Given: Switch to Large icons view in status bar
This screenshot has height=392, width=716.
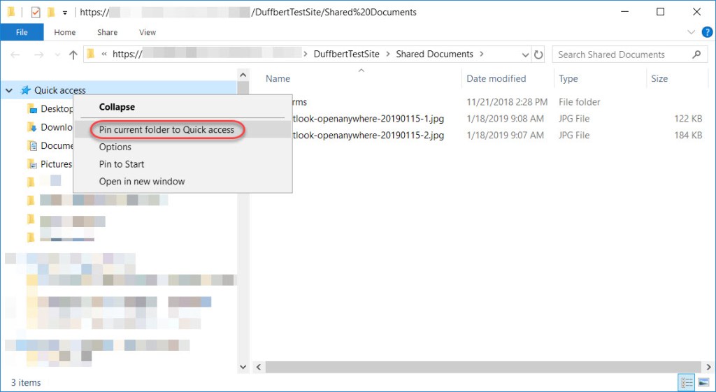Looking at the screenshot, I should point(703,382).
